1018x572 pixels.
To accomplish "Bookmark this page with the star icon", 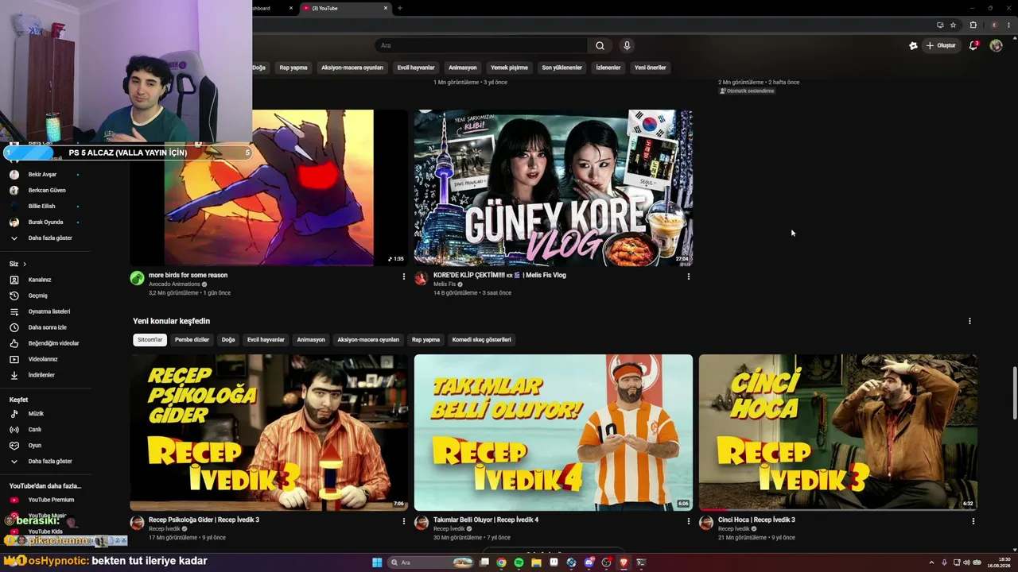I will (953, 25).
